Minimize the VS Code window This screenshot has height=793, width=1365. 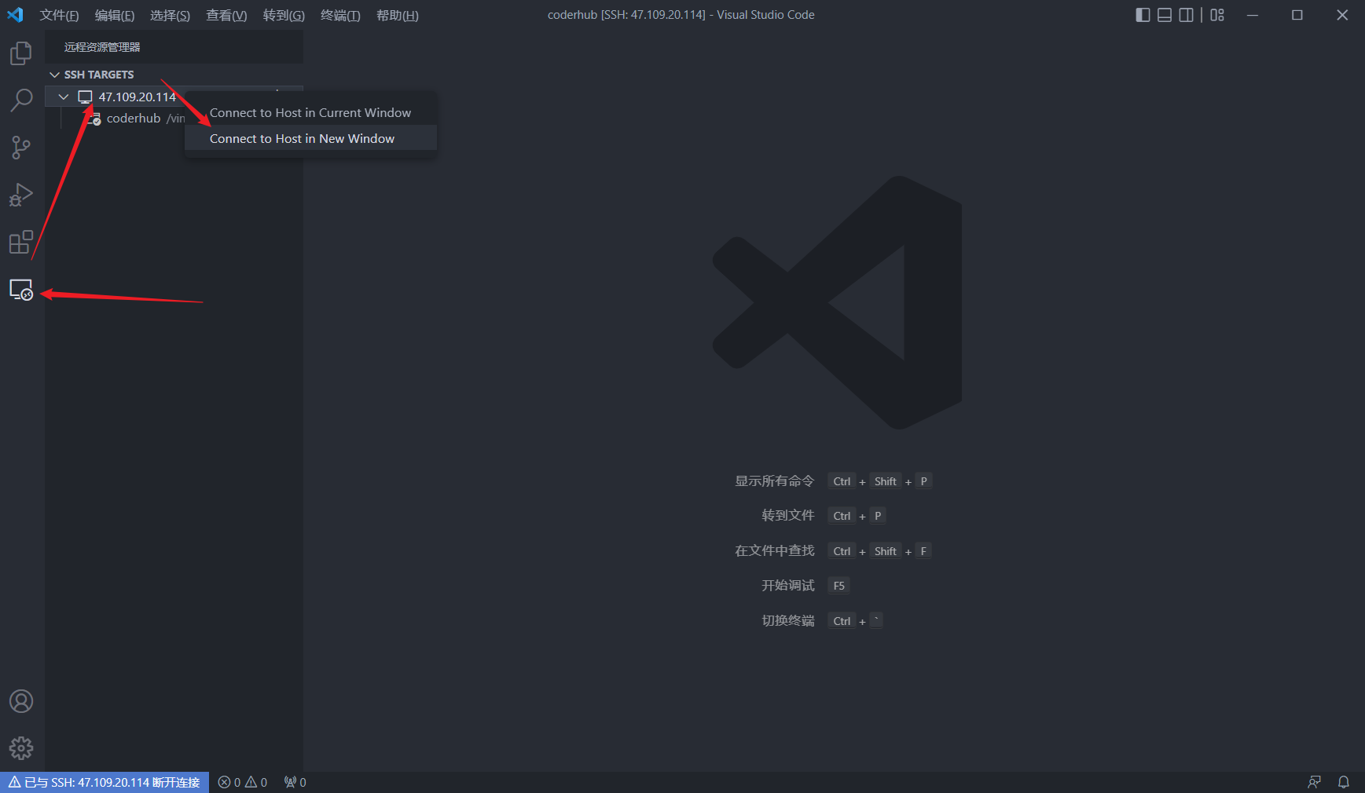[x=1253, y=15]
